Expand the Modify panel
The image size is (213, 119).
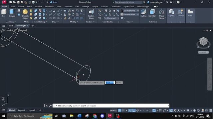74,22
